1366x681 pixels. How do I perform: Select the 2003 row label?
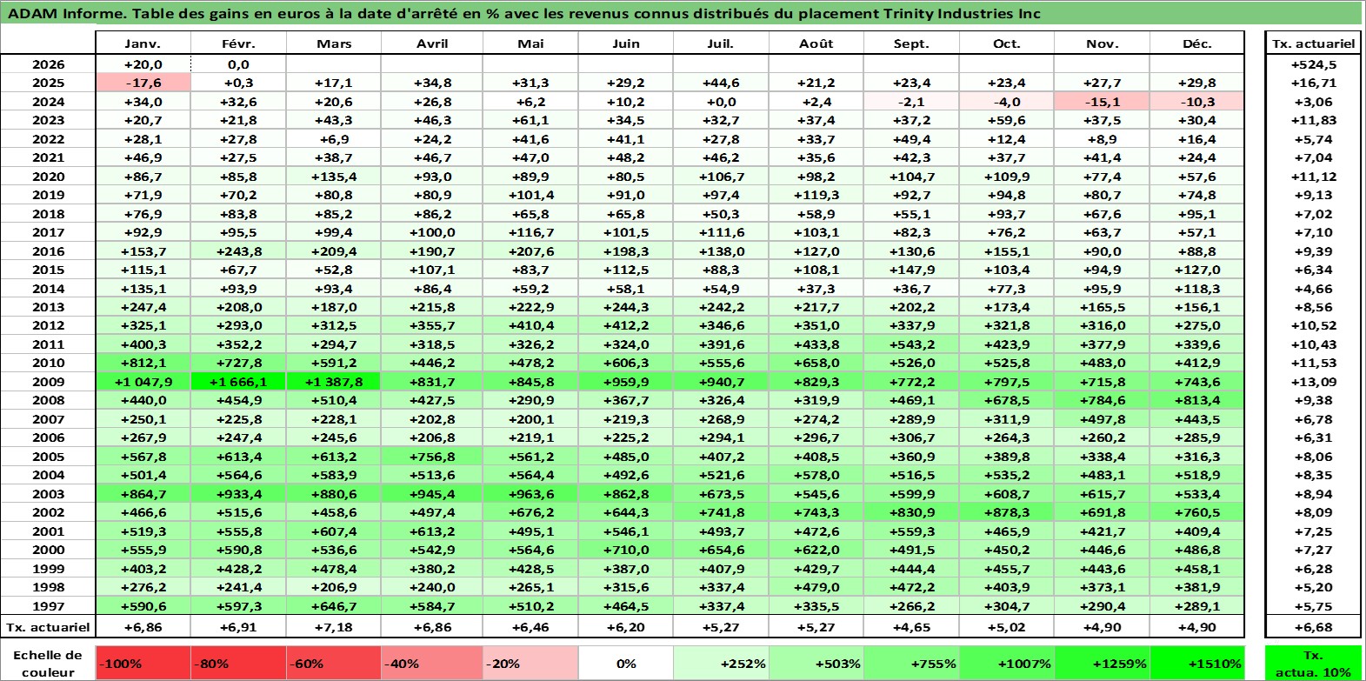48,494
